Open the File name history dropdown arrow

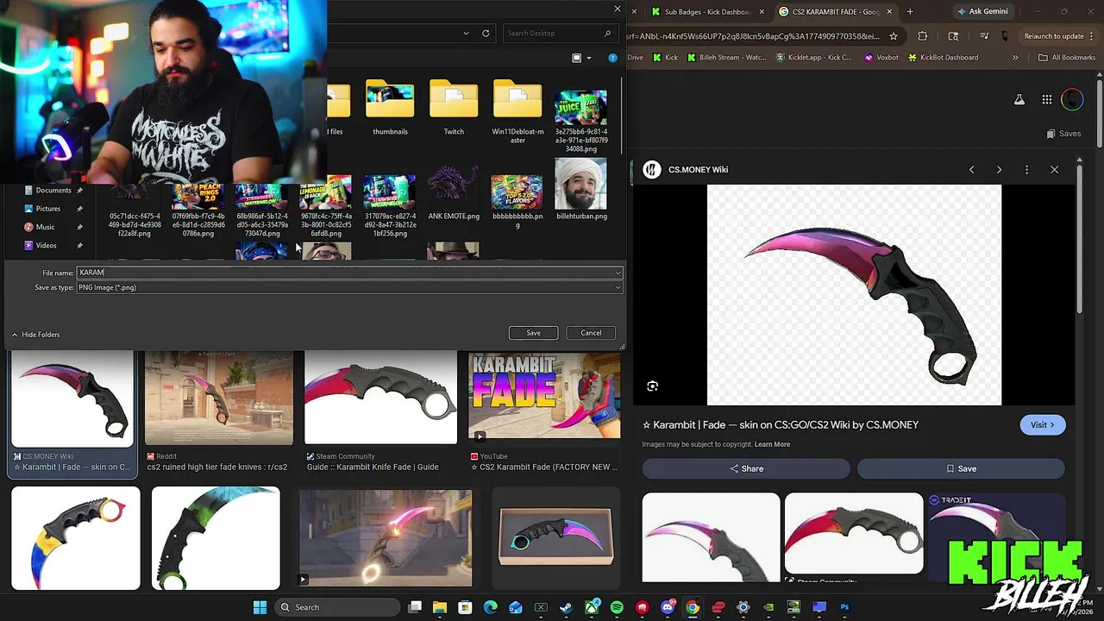click(x=618, y=273)
